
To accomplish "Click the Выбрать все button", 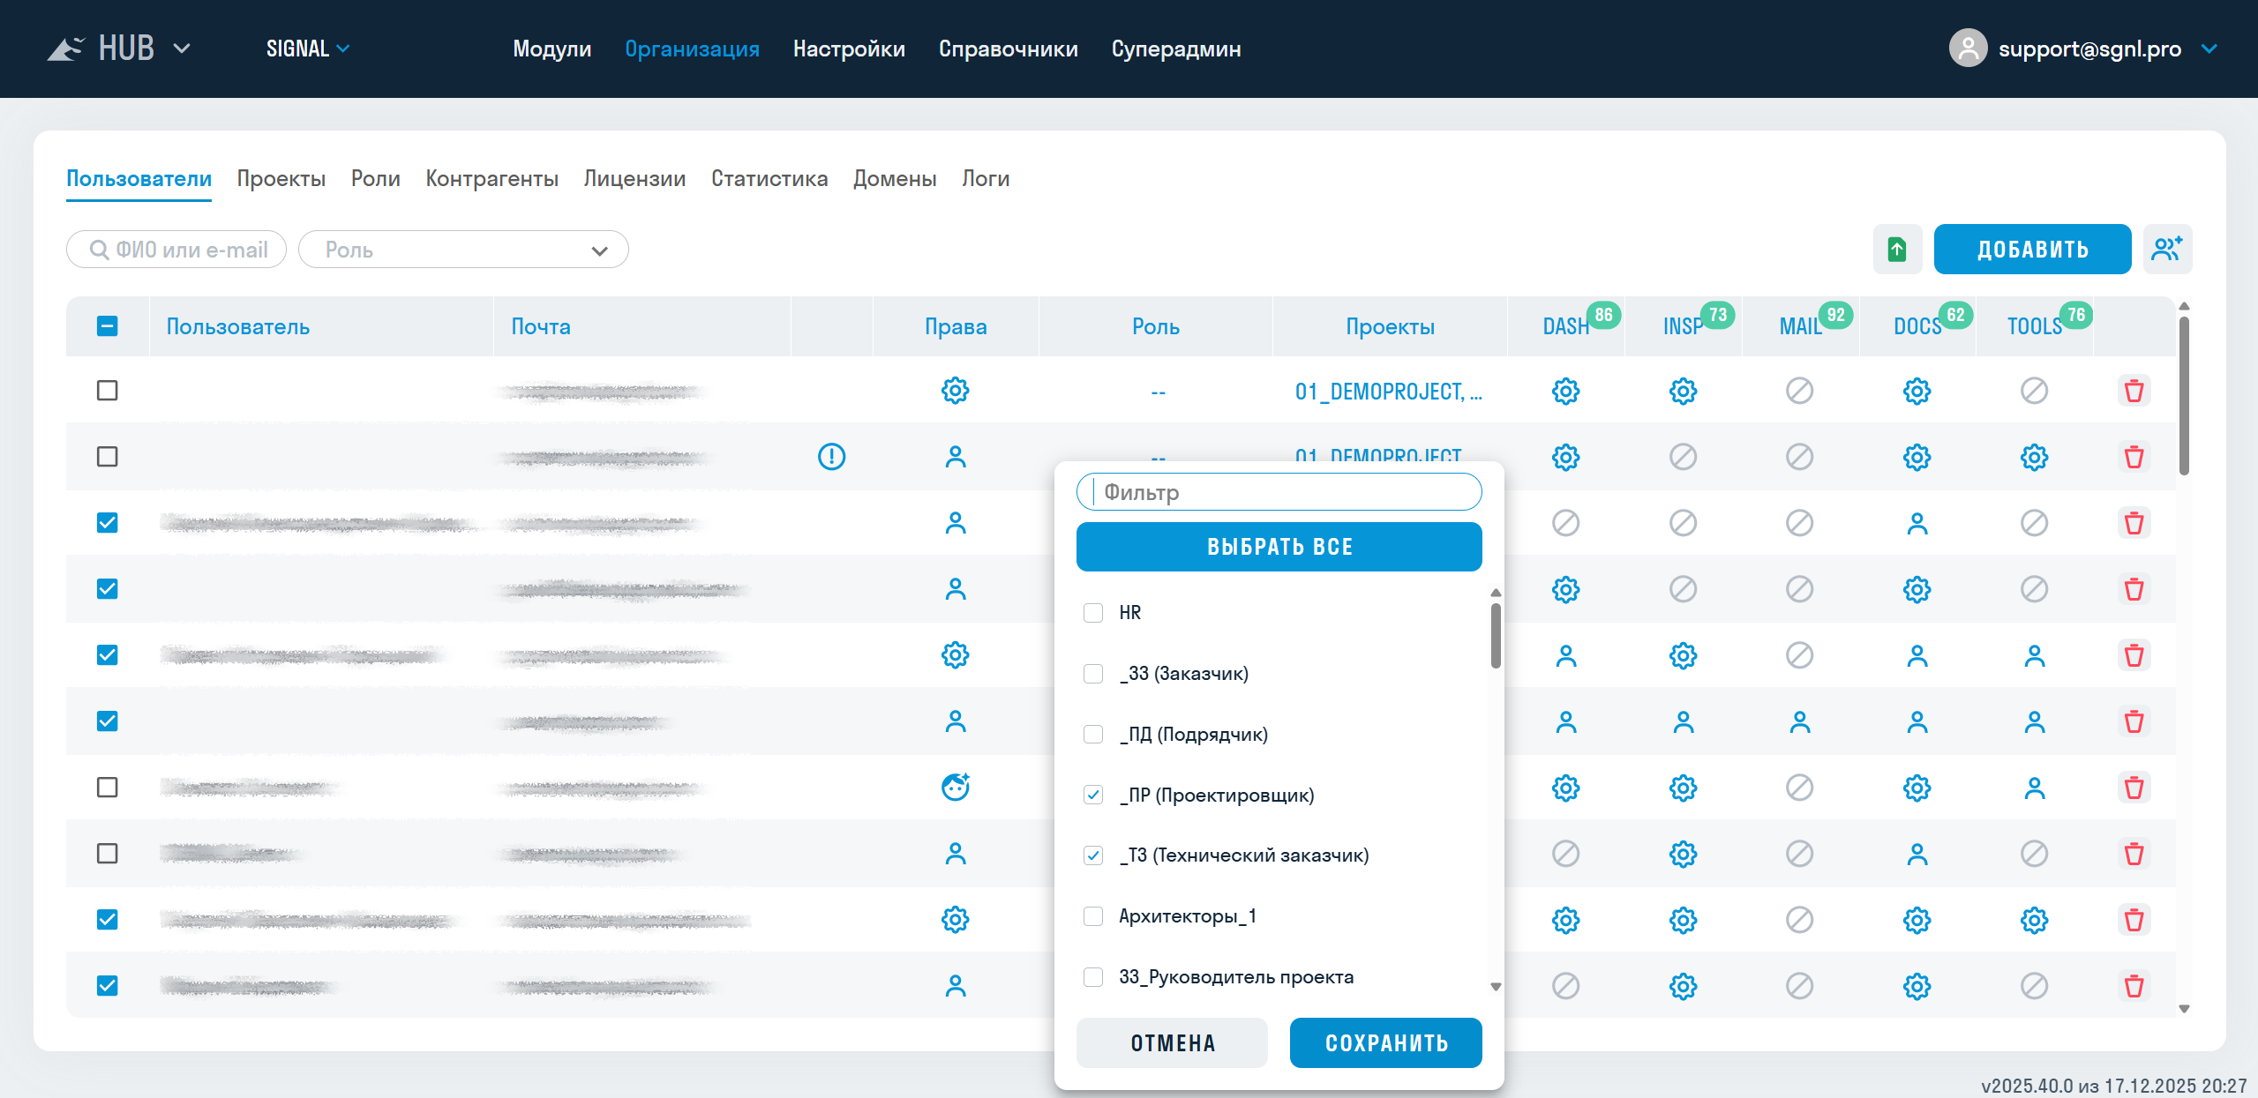I will tap(1279, 547).
